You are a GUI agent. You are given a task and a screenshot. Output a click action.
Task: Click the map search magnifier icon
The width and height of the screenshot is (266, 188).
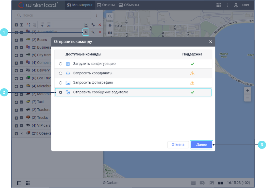point(110,16)
